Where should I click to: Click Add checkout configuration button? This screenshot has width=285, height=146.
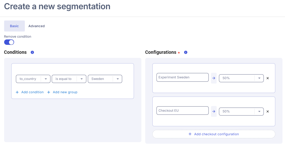click(x=214, y=134)
